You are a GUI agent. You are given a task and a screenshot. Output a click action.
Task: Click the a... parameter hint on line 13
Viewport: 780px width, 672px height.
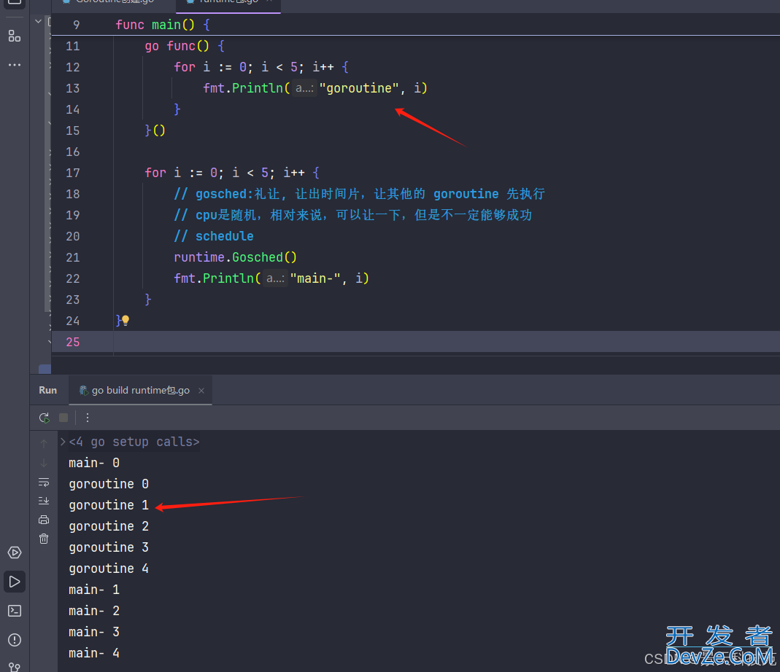[304, 88]
